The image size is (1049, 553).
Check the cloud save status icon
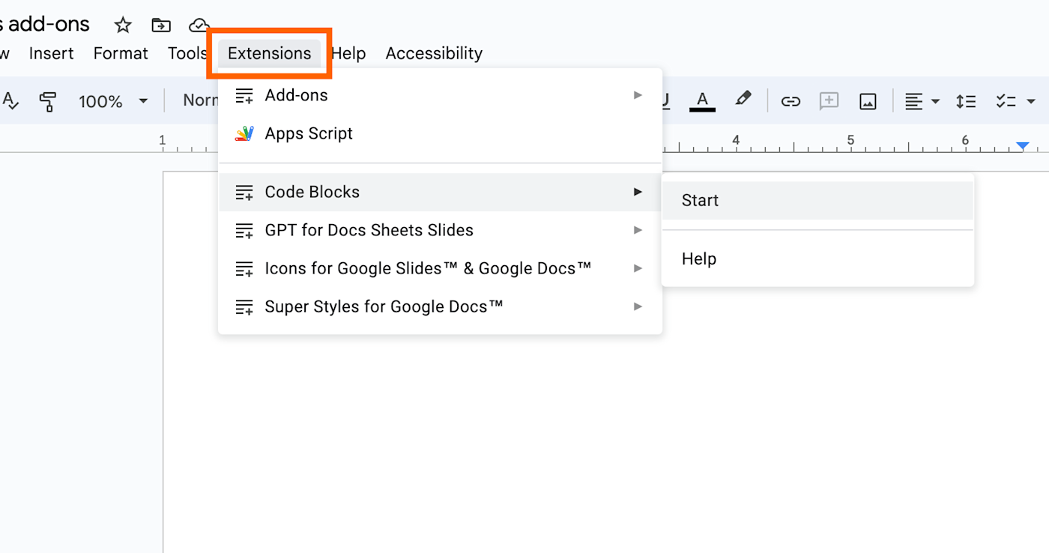pos(199,25)
